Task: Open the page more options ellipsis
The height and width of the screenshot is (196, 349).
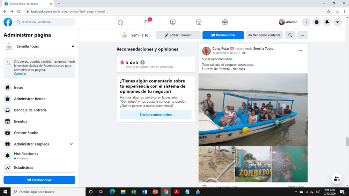Action: click(x=302, y=35)
